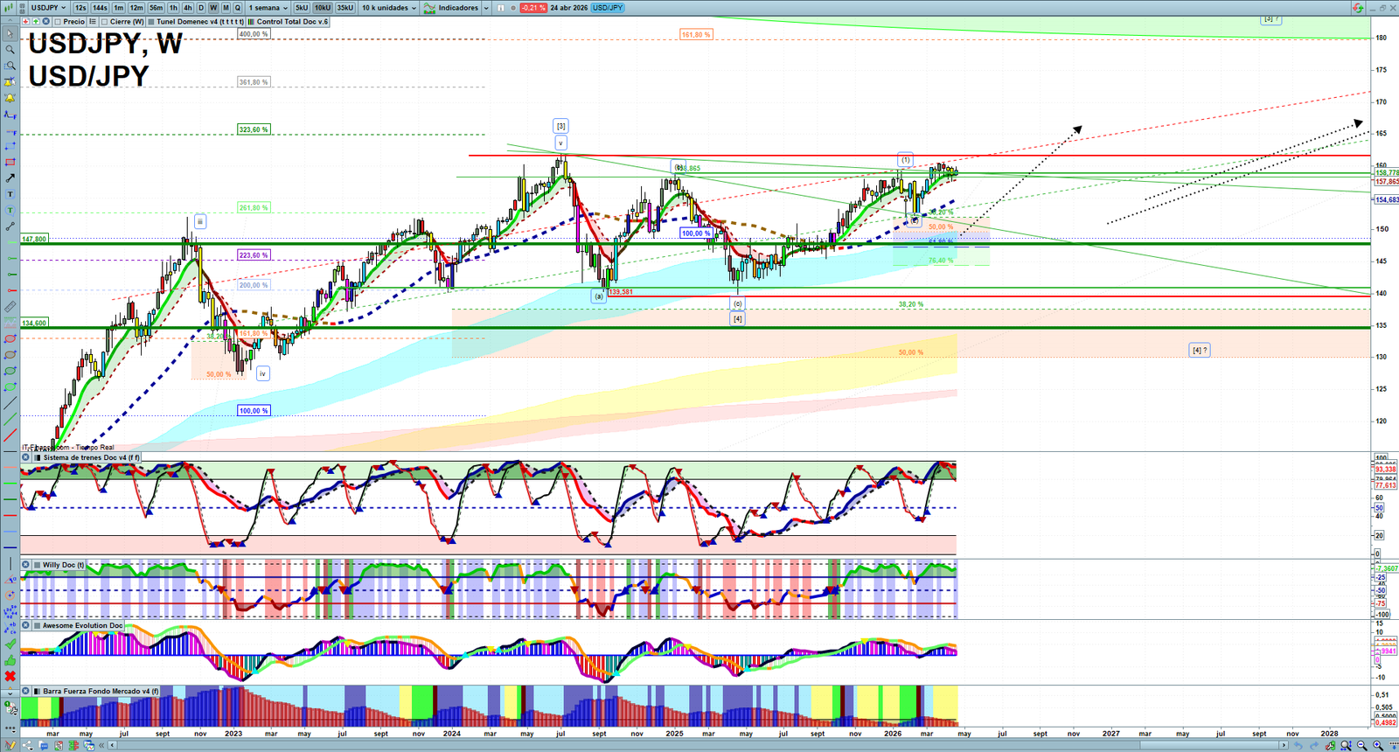Click the 134,600 price level label
The height and width of the screenshot is (752, 1399).
coord(35,323)
